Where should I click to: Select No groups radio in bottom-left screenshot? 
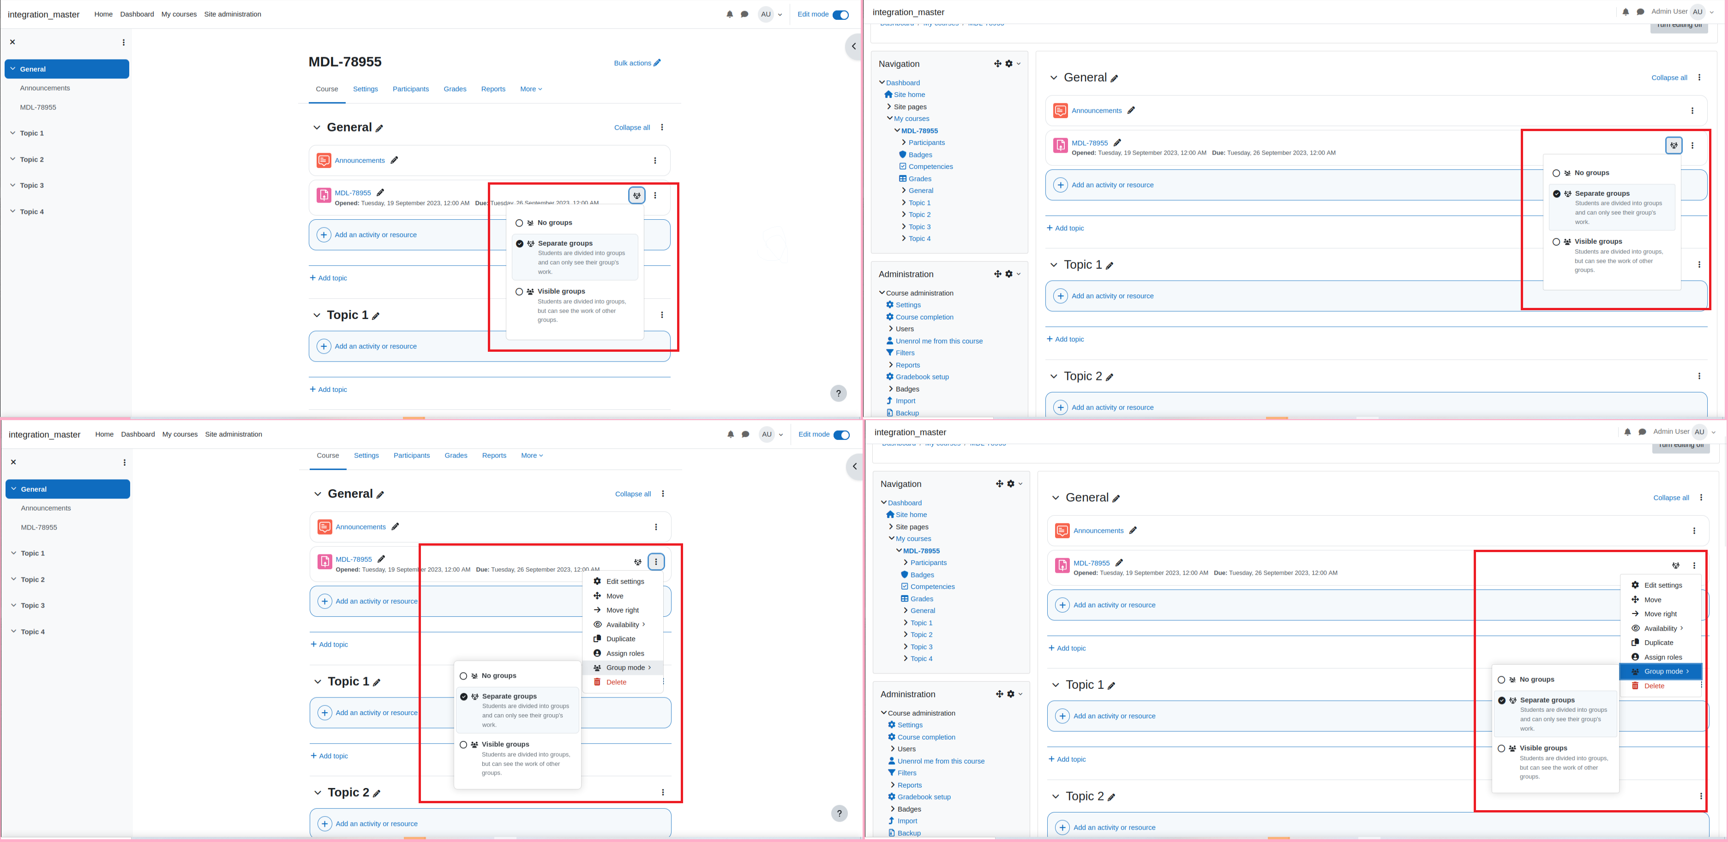coord(463,676)
